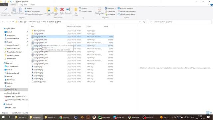Open the Egyszerű elérés dropdown
Image resolution: width=213 pixels, height=120 pixels.
86,11
